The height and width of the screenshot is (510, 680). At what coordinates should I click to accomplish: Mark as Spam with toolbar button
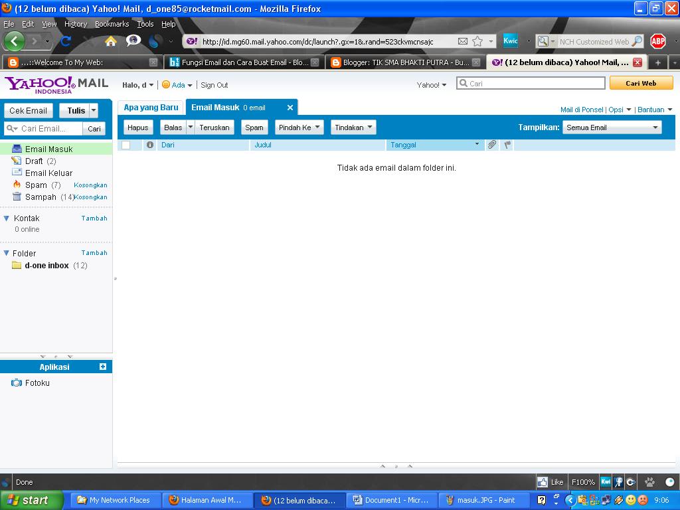pyautogui.click(x=254, y=127)
